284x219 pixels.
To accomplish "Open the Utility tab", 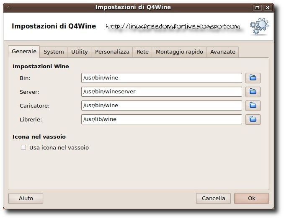I will tap(79, 52).
